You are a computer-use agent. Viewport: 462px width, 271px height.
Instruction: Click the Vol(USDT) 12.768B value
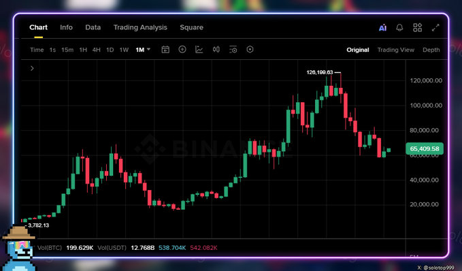tap(142, 248)
